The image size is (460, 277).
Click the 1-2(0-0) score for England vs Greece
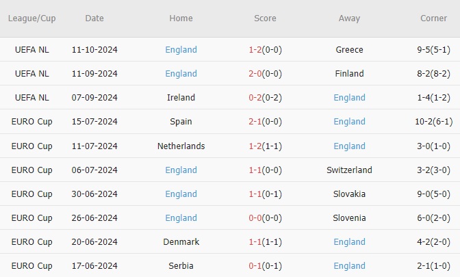coord(264,50)
